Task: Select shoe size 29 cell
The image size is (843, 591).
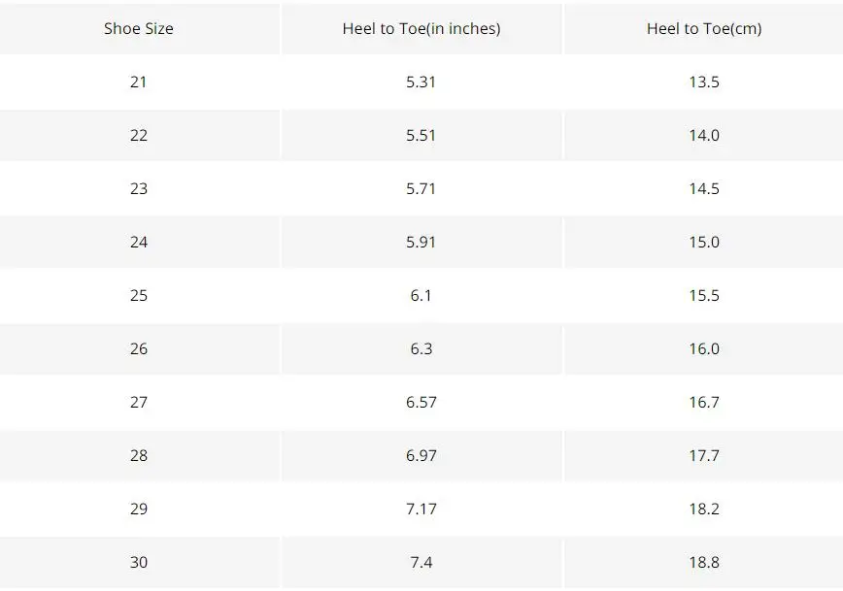Action: point(139,509)
